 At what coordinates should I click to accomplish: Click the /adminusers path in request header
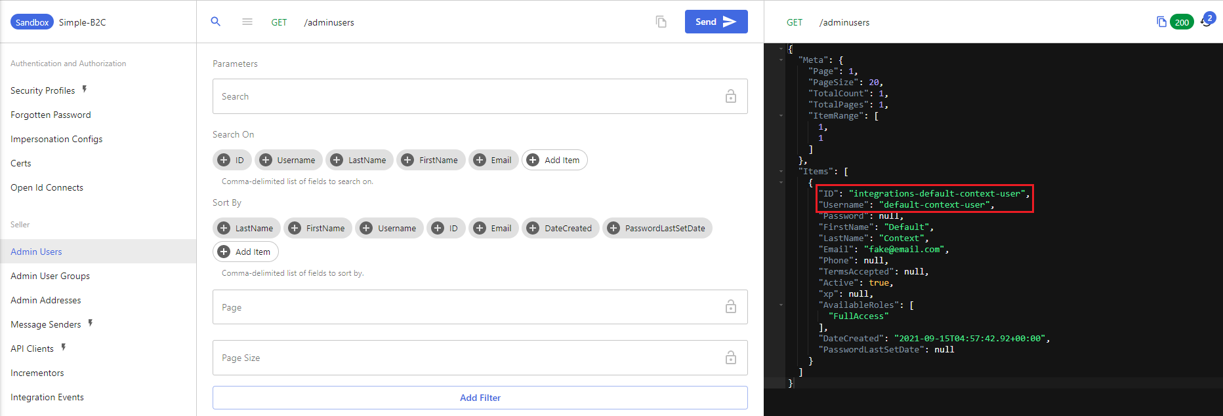(329, 22)
